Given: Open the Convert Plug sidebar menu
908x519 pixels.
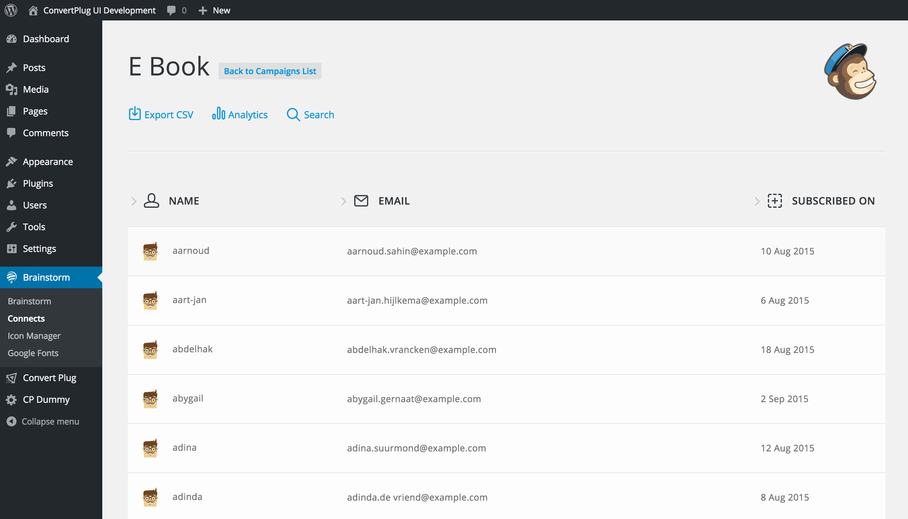Looking at the screenshot, I should (x=49, y=378).
